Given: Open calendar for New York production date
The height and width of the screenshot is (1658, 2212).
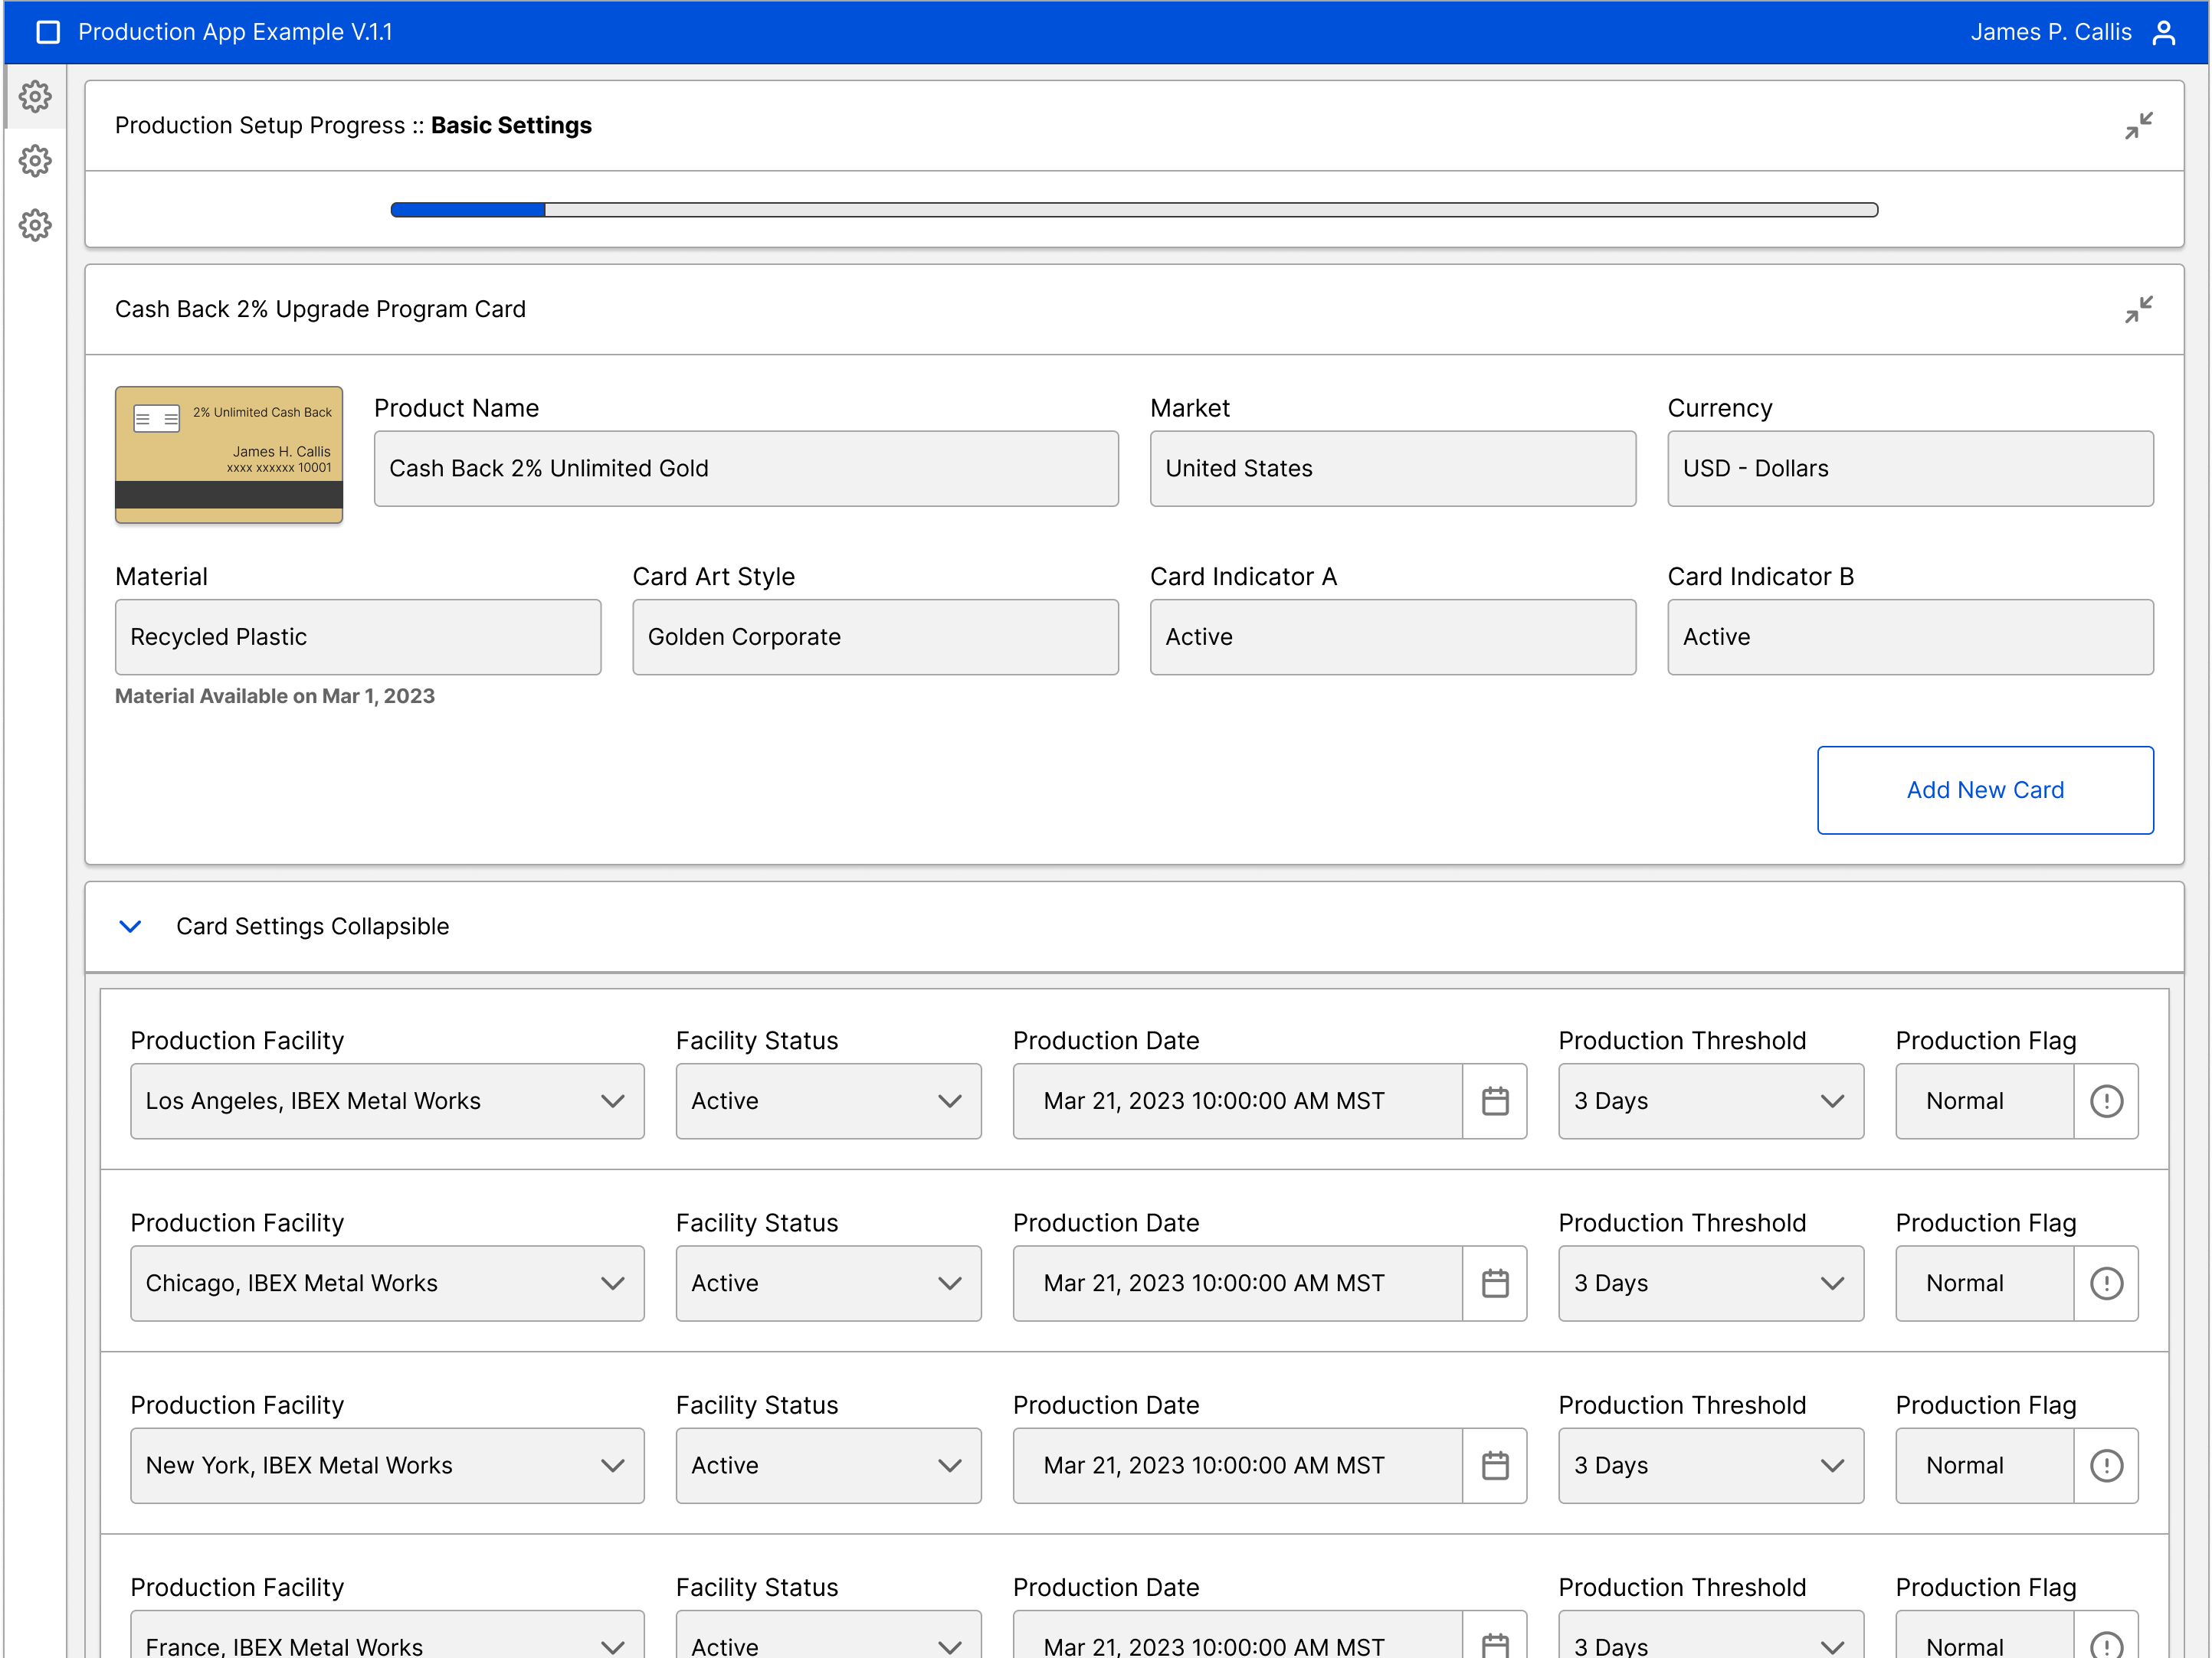Looking at the screenshot, I should click(1495, 1465).
